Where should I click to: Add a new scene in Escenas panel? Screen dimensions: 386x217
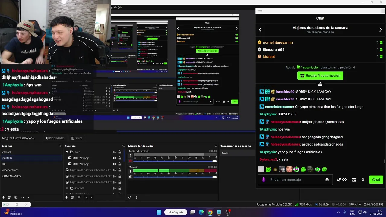pos(3,197)
